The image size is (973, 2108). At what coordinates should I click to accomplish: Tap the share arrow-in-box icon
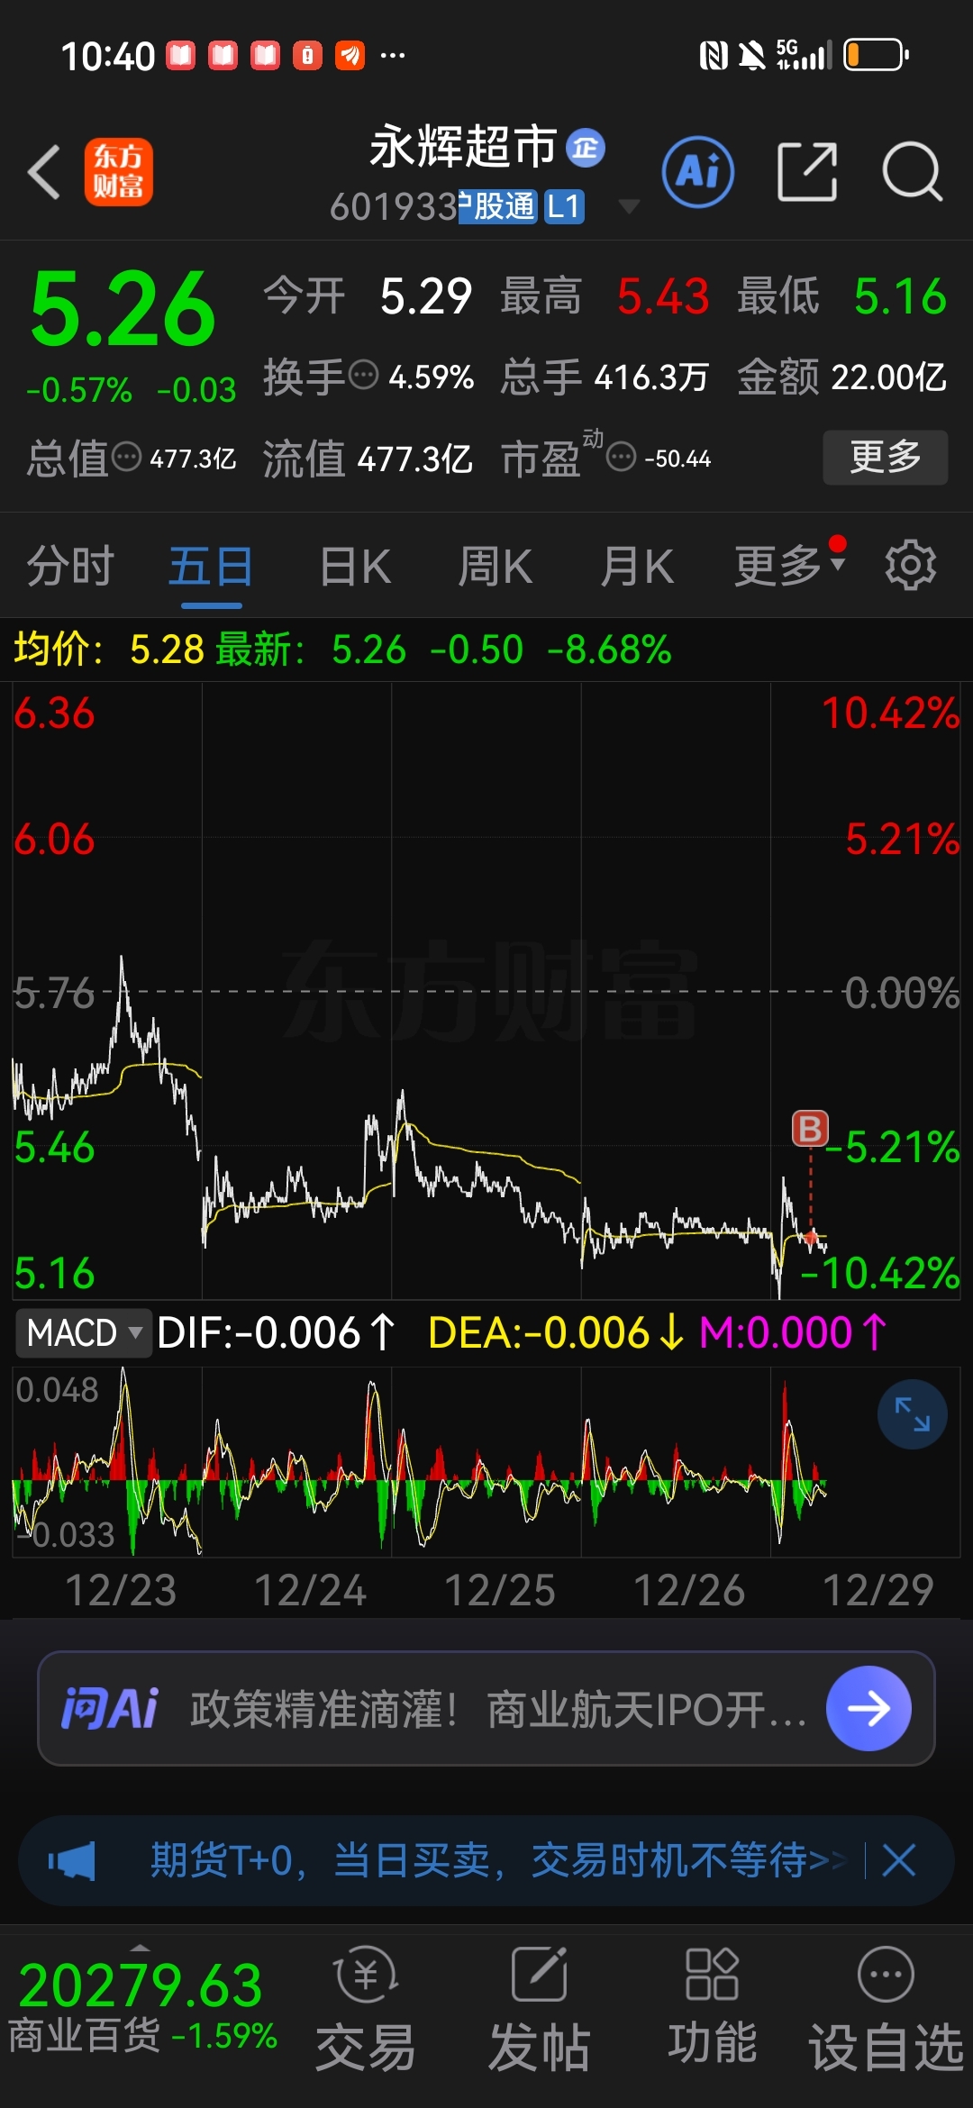point(807,171)
